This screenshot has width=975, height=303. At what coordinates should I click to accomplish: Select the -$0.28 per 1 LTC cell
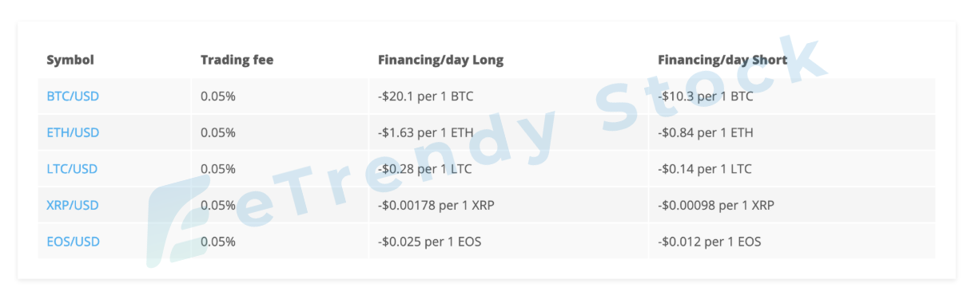point(508,169)
